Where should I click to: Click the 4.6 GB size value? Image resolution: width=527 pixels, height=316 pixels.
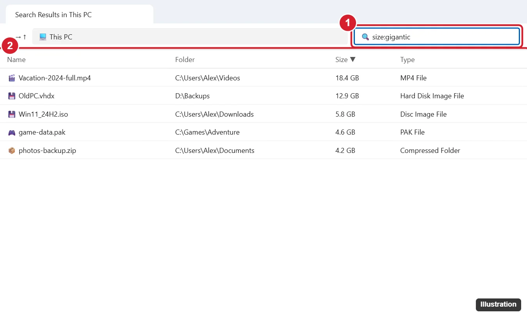point(345,132)
